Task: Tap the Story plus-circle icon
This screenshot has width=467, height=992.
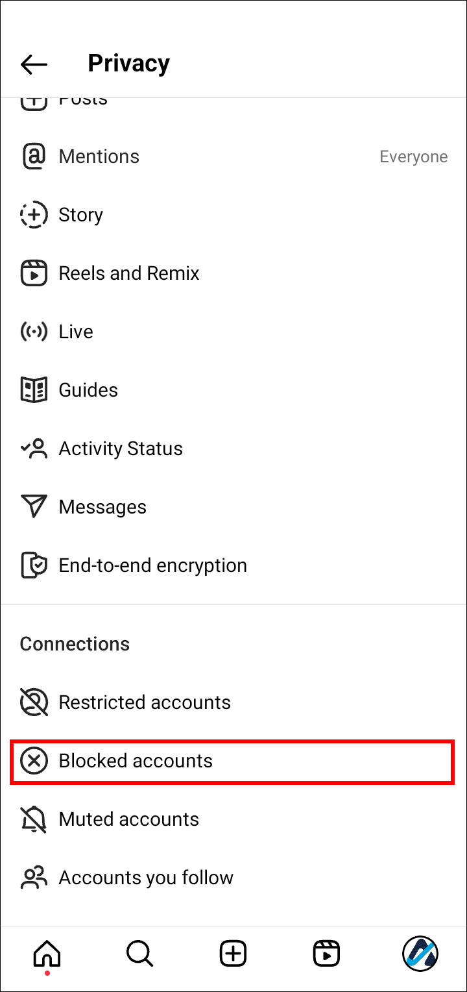Action: (34, 215)
